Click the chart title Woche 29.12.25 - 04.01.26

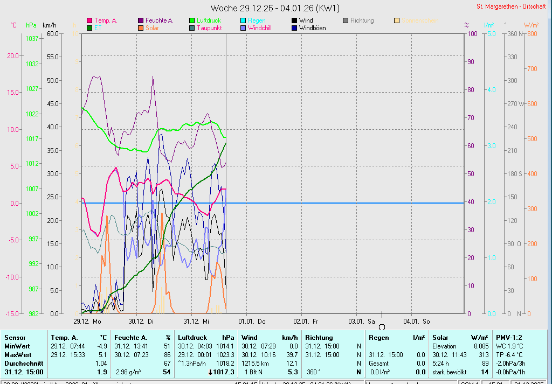(275, 8)
